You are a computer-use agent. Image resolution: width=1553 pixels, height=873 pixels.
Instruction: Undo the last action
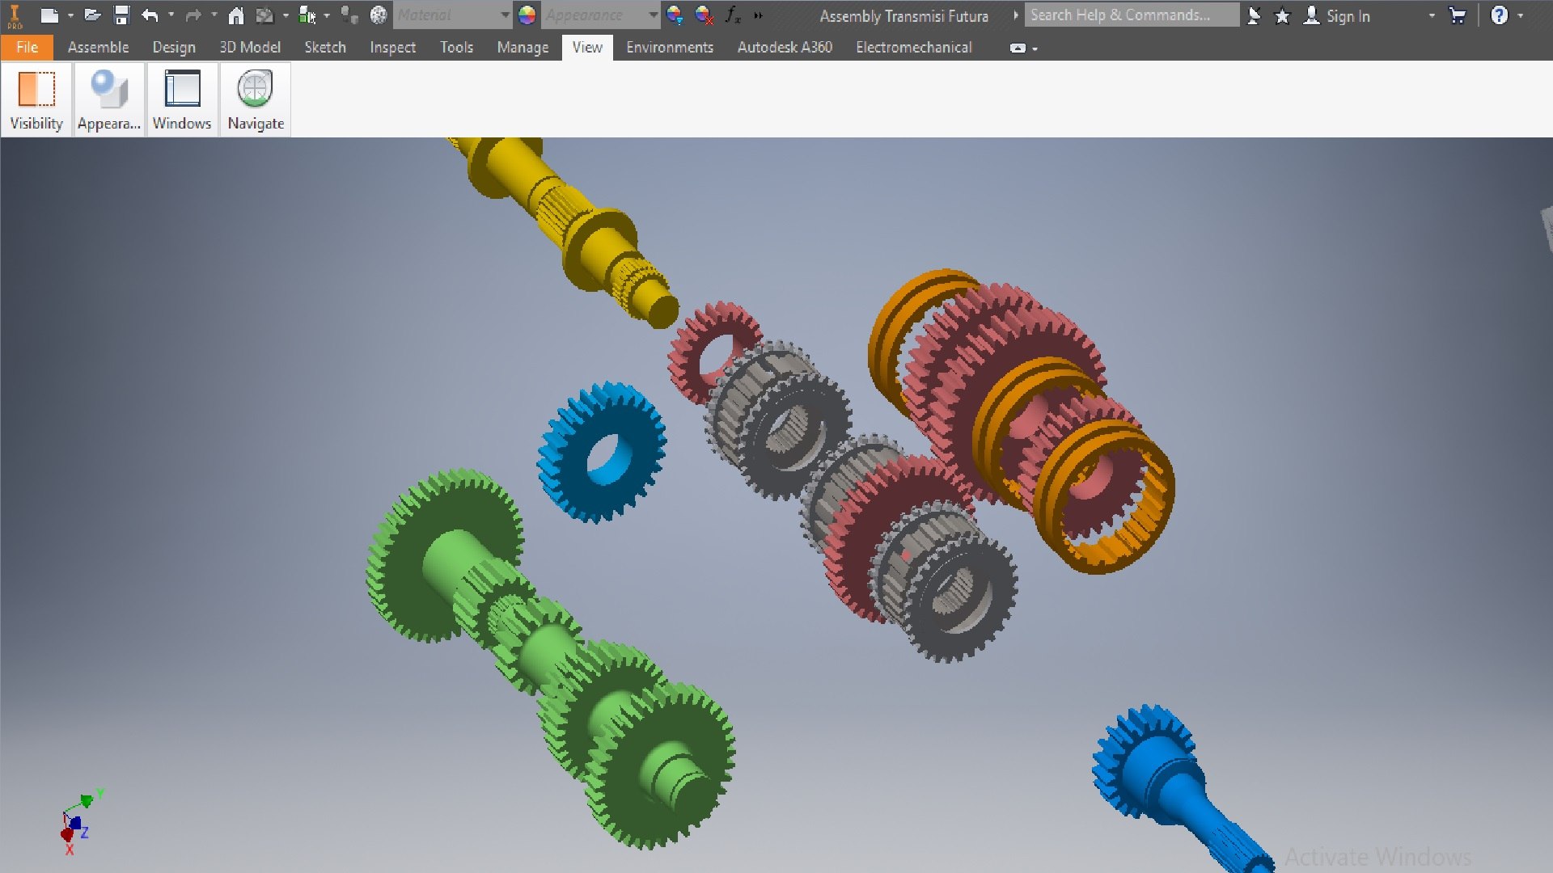(x=150, y=15)
